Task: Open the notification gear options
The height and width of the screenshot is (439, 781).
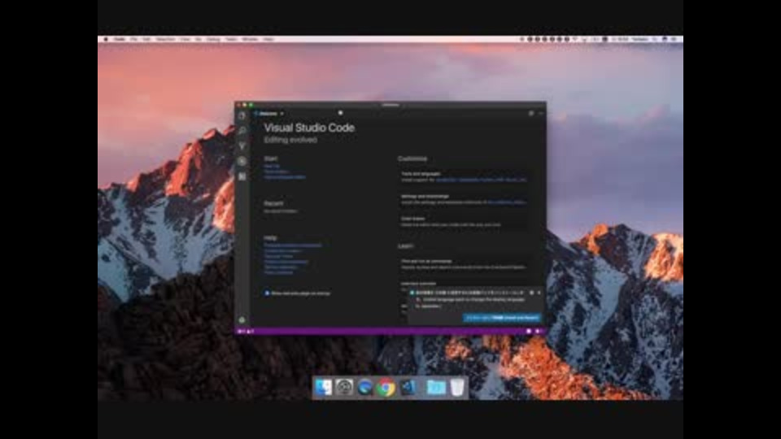Action: pos(531,293)
